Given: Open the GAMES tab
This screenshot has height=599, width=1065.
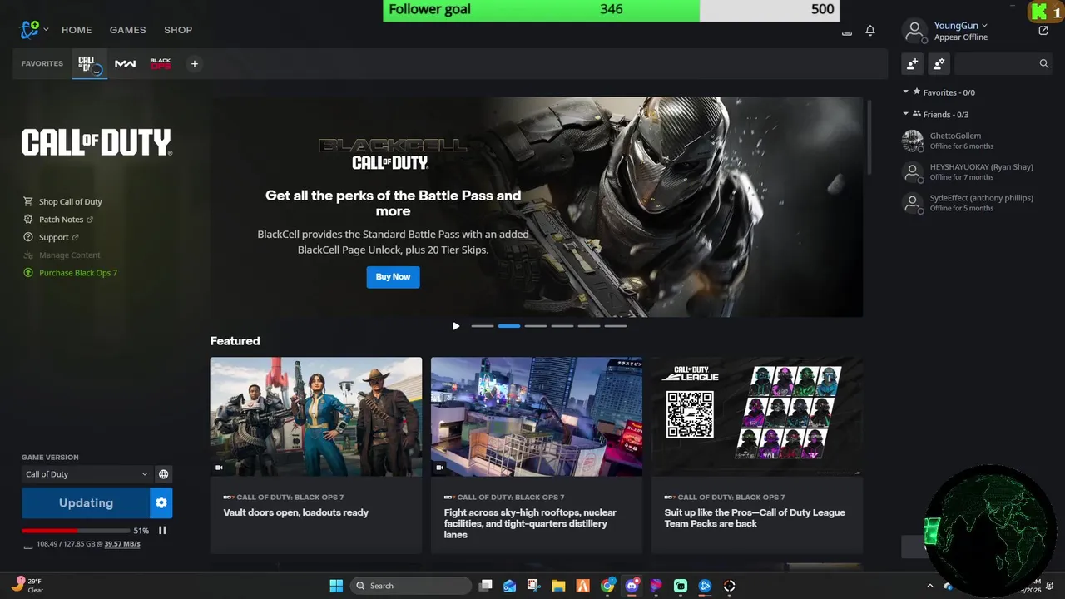Looking at the screenshot, I should coord(128,30).
